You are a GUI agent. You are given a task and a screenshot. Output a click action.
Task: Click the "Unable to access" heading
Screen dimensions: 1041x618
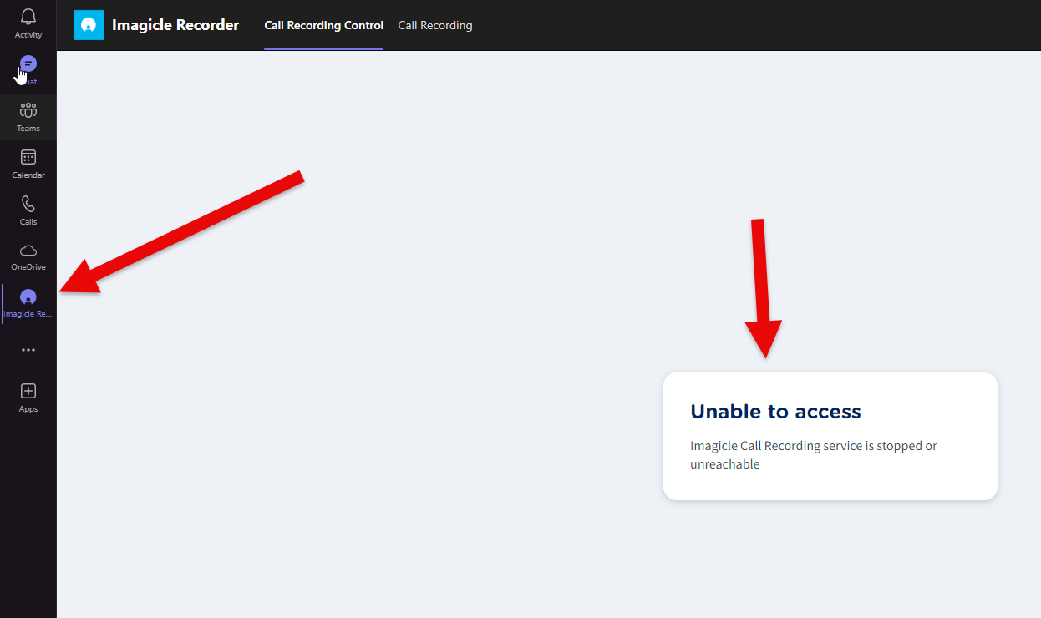pos(775,412)
